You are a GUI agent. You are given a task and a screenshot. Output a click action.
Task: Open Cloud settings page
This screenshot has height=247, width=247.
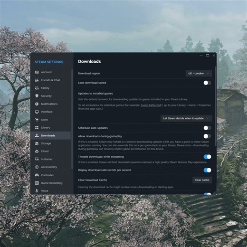(51, 151)
